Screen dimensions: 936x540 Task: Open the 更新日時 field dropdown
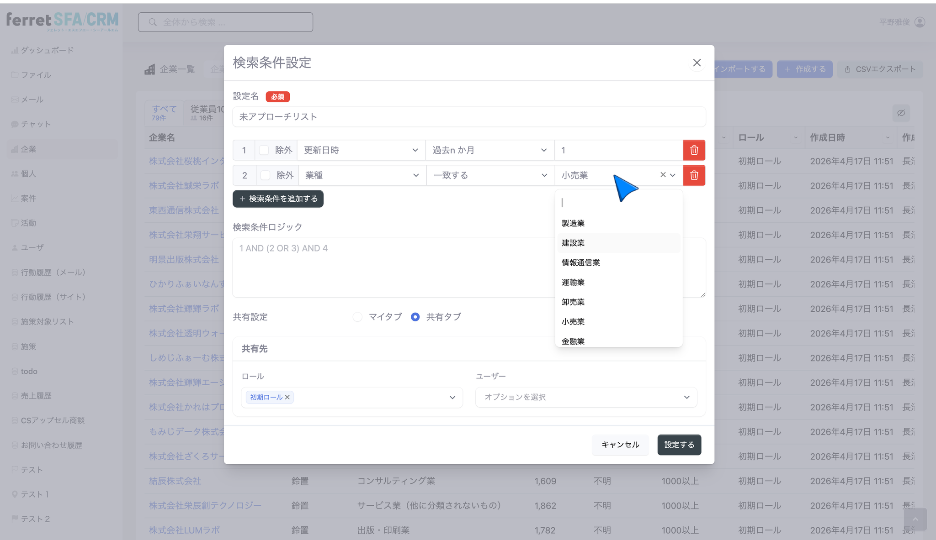point(361,150)
